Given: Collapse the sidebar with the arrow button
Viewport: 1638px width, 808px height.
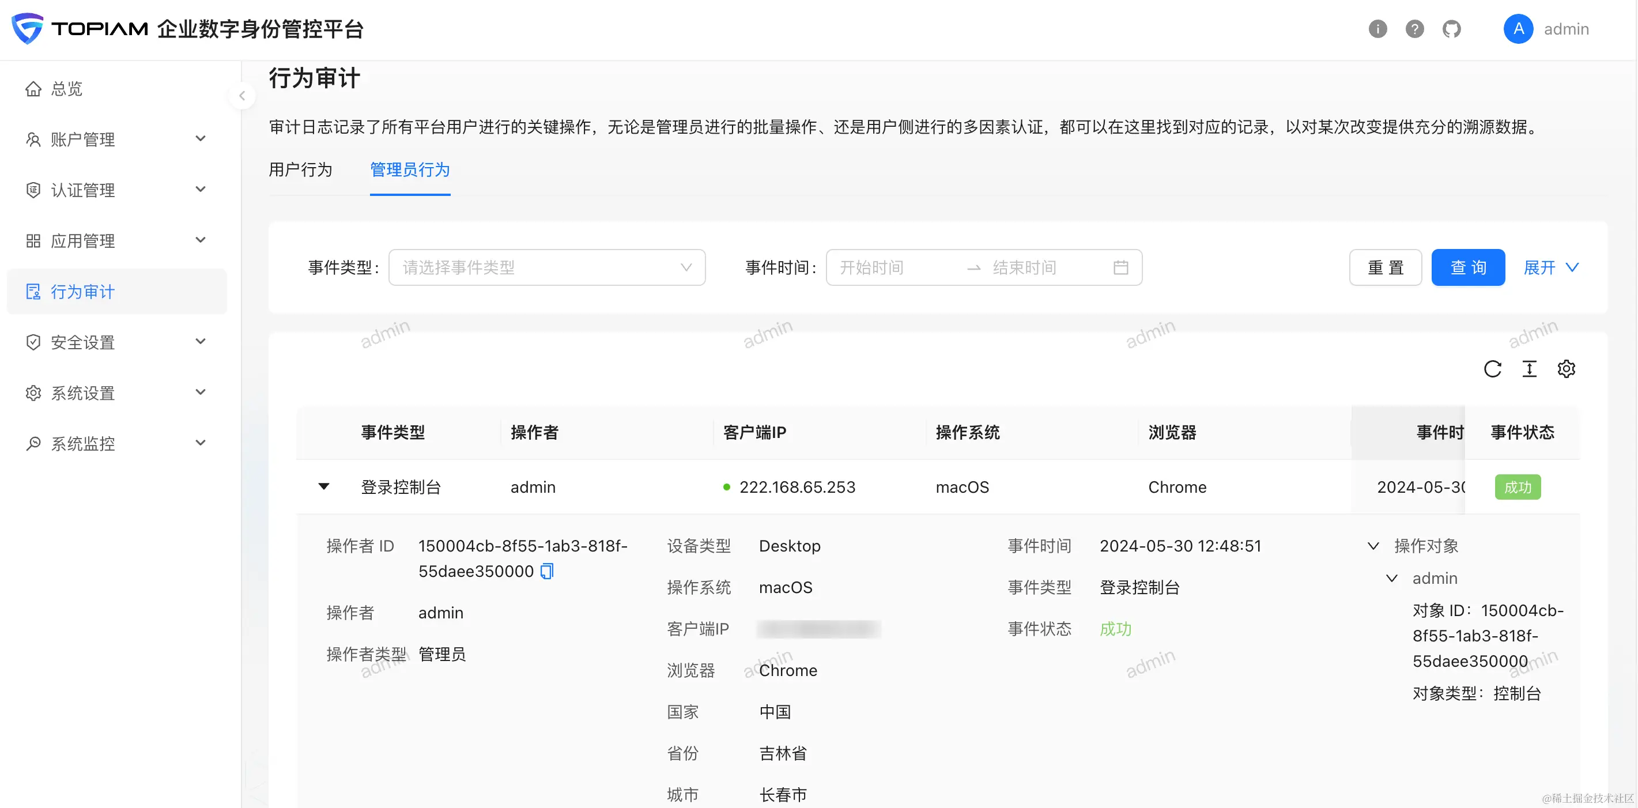Looking at the screenshot, I should point(242,96).
